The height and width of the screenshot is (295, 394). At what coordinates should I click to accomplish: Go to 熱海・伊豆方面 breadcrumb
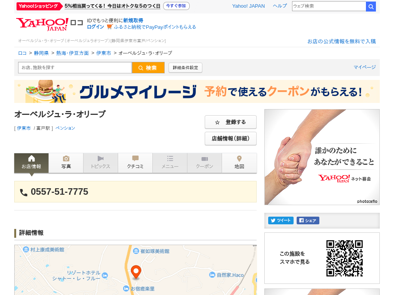[x=72, y=53]
